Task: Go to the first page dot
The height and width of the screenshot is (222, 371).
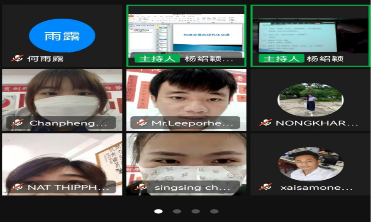Action: [x=158, y=211]
